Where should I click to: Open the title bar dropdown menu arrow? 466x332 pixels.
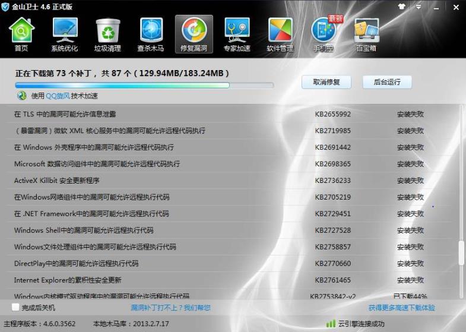(419, 7)
